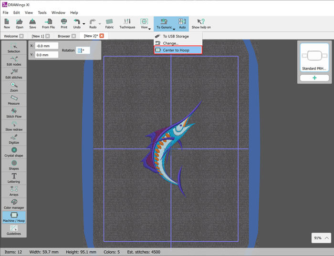Activate the Digitize tool
This screenshot has height=256, width=334.
click(14, 139)
